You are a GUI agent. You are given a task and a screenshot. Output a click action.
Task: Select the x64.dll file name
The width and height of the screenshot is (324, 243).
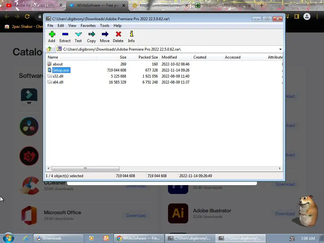[x=58, y=82]
